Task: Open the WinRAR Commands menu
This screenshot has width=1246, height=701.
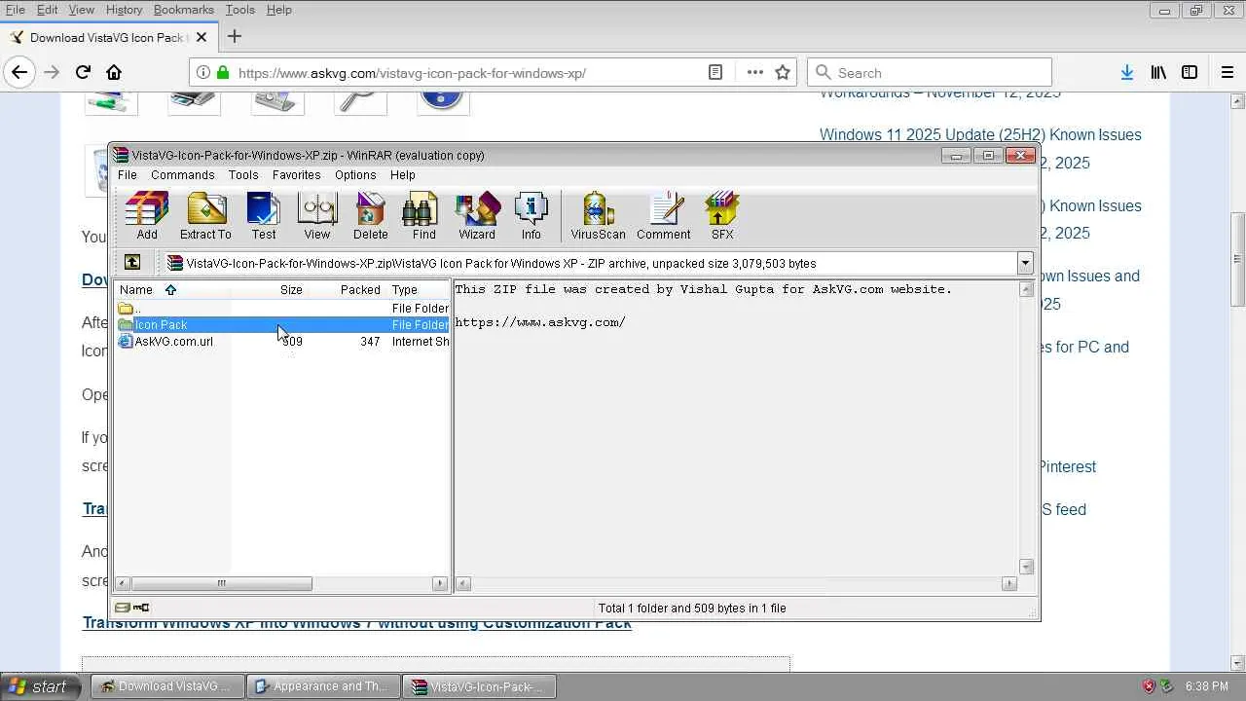Action: pos(182,175)
